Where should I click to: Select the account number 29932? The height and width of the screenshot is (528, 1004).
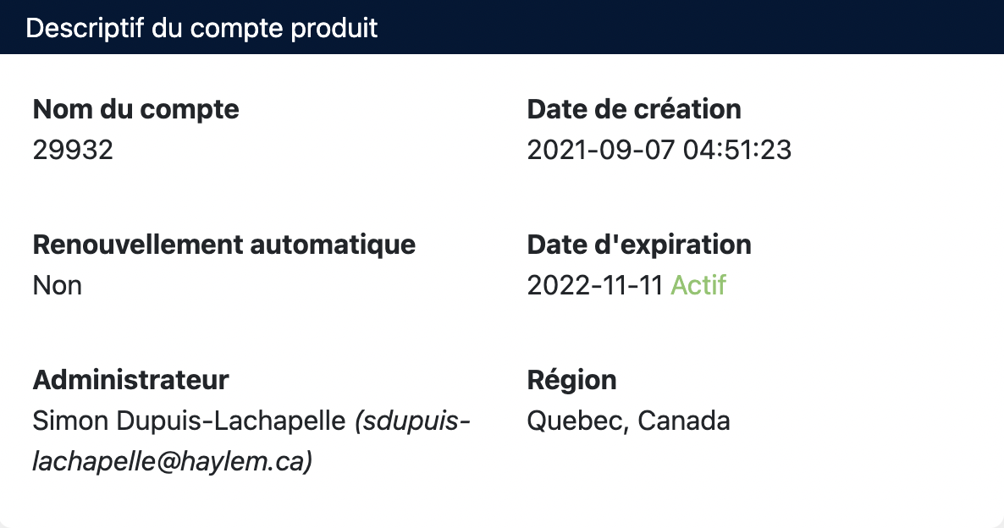pyautogui.click(x=73, y=150)
